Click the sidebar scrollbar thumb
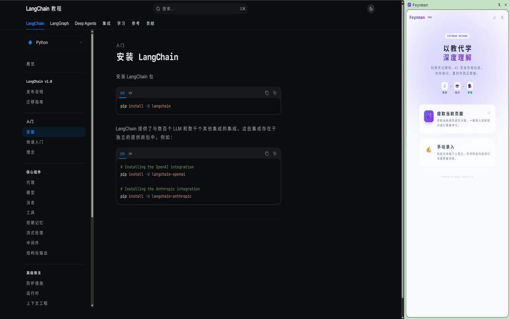The width and height of the screenshot is (510, 319). point(92,126)
